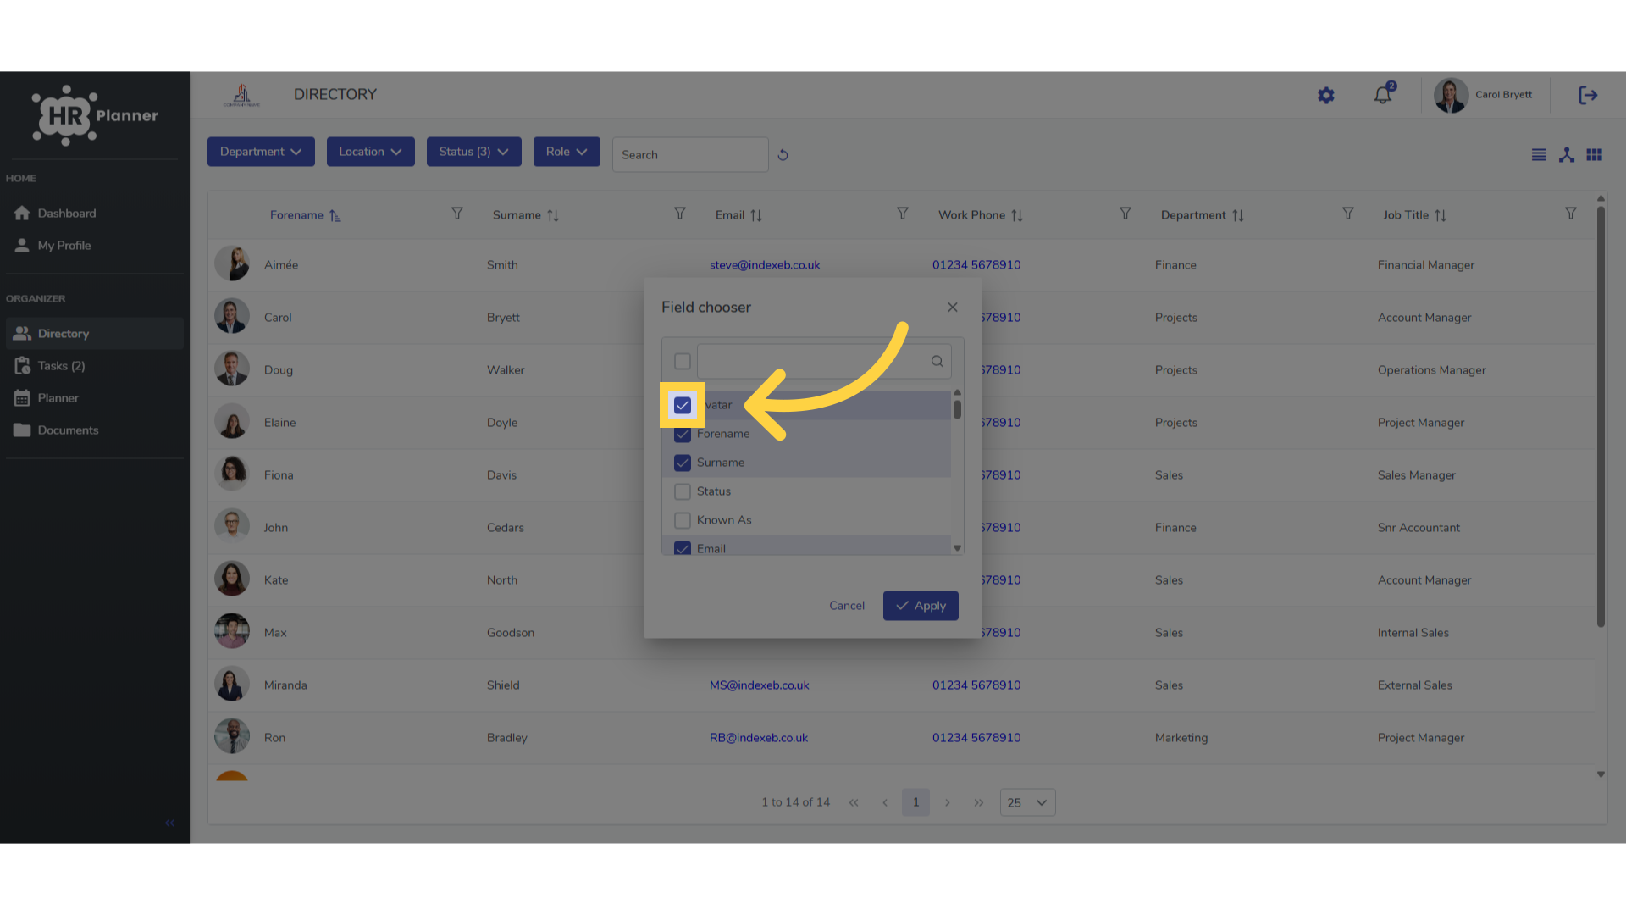Open the page size 25 dropdown

point(1028,803)
